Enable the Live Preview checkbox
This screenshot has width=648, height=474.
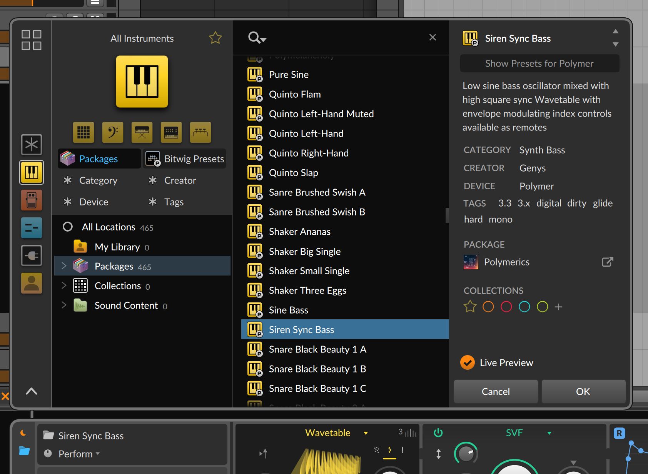467,362
